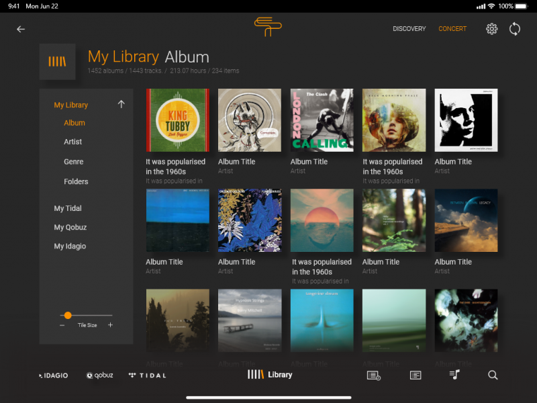The height and width of the screenshot is (403, 537).
Task: Browse the library by Artist
Action: tap(74, 142)
